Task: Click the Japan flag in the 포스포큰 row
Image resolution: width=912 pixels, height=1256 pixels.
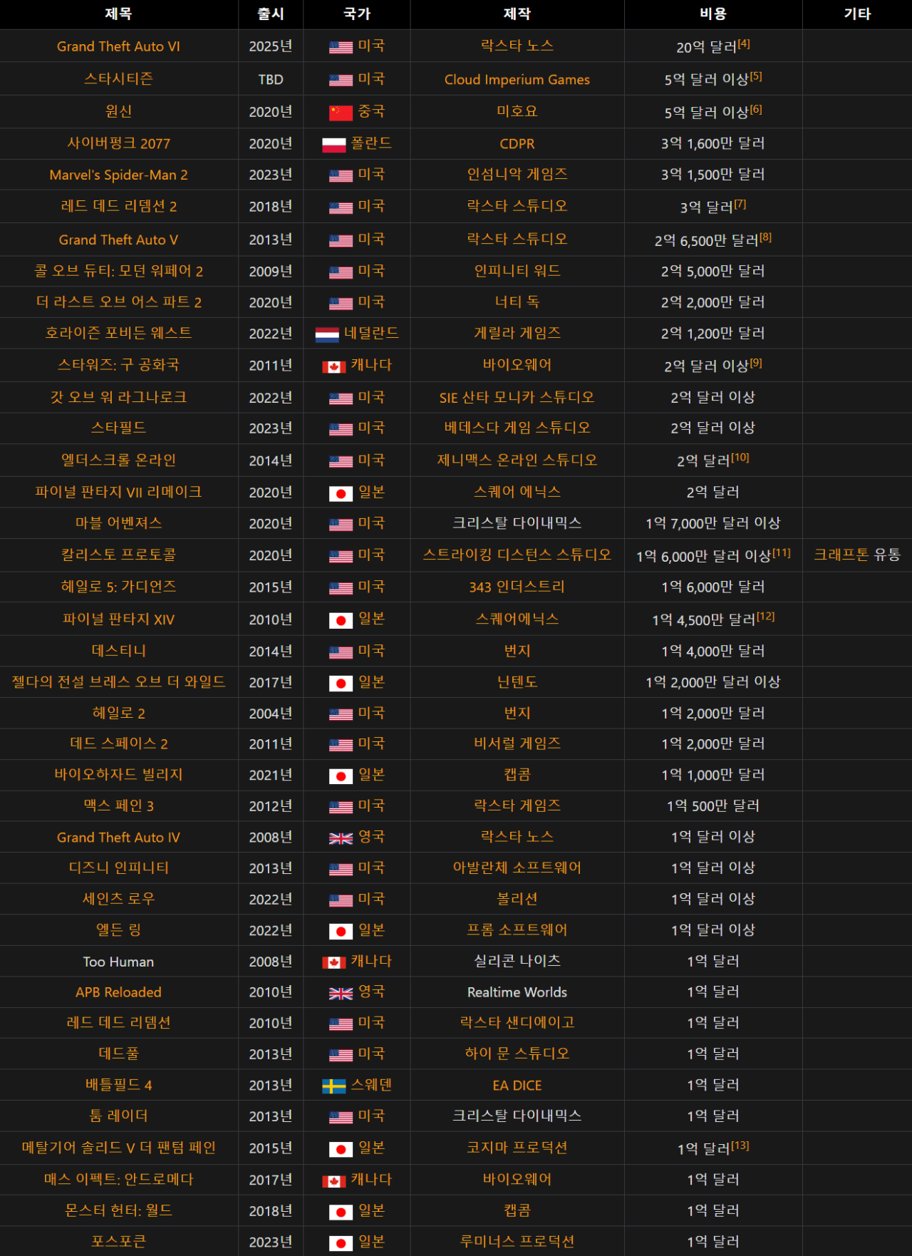Action: (x=341, y=1243)
